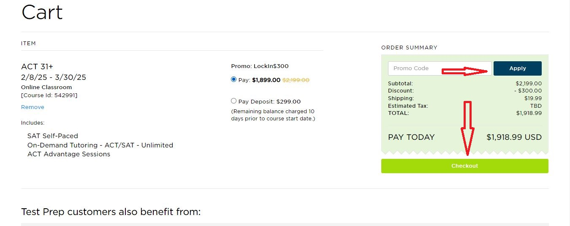Viewport: 570px width, 226px height.
Task: Remove the ACT 31+ course from cart
Action: point(33,107)
